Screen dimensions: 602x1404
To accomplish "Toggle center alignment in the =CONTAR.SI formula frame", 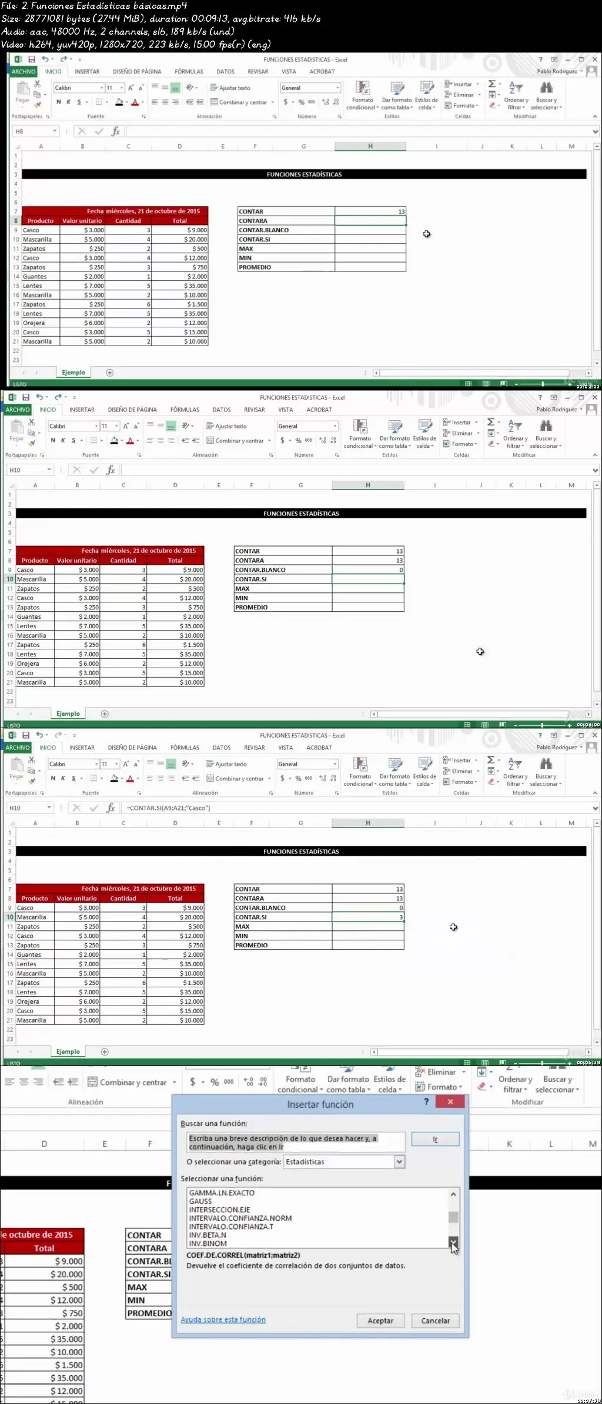I will coord(160,779).
